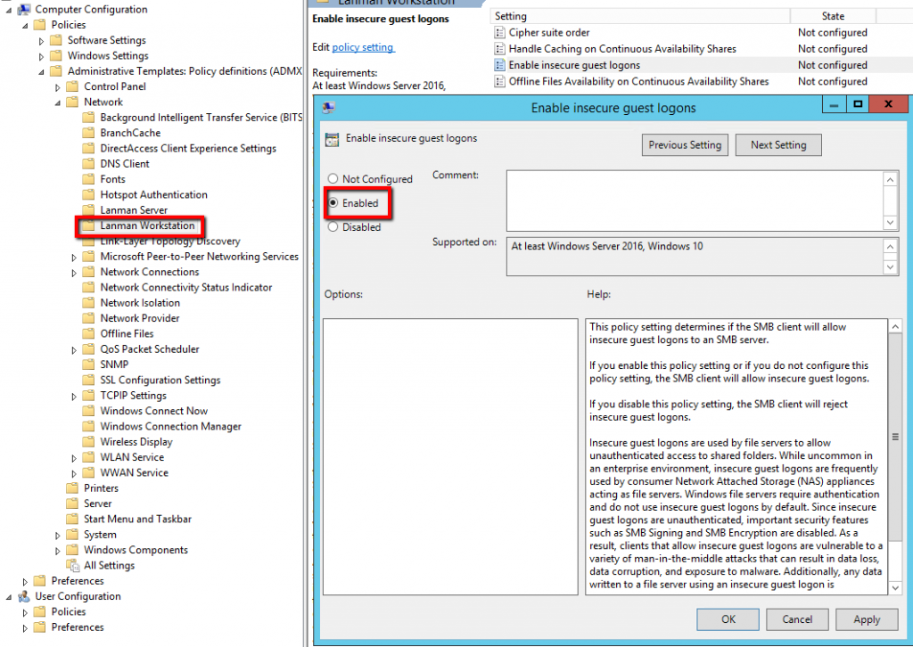Select the Not Configured radio button

pos(333,178)
